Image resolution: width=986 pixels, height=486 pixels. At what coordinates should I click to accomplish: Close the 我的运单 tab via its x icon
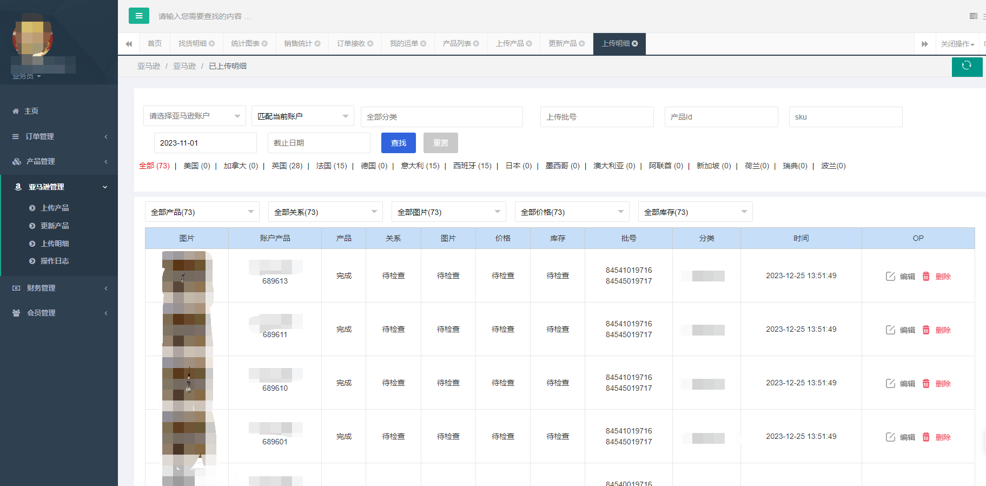[x=423, y=44]
